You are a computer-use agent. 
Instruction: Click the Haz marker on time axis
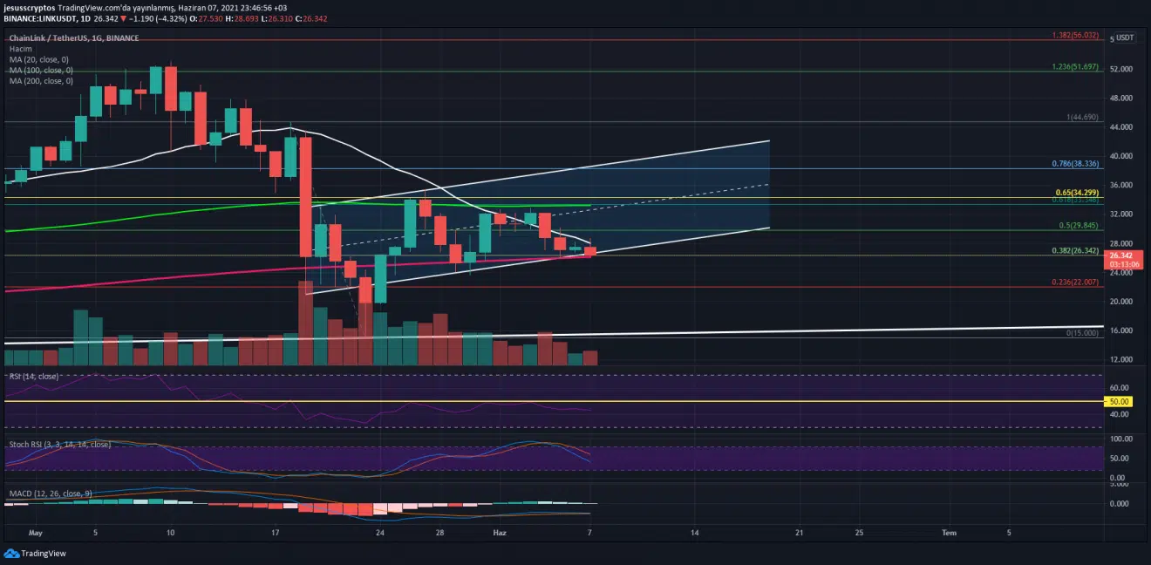click(500, 532)
